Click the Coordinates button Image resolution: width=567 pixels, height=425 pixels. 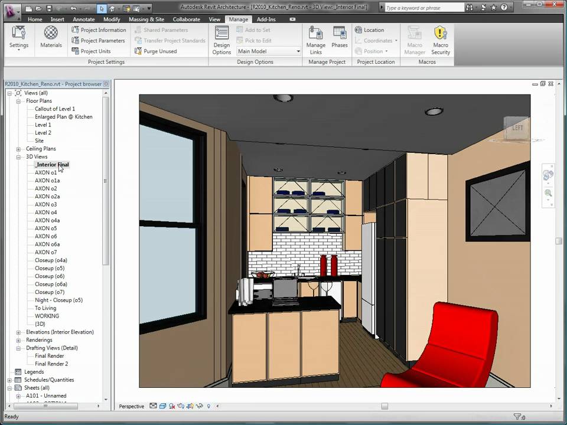click(x=377, y=40)
